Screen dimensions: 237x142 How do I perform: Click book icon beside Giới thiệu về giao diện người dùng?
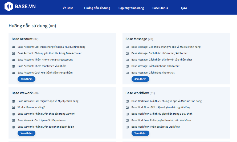tap(127, 107)
